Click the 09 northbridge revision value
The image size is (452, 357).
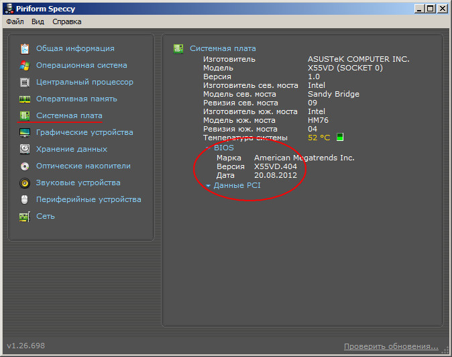point(313,103)
